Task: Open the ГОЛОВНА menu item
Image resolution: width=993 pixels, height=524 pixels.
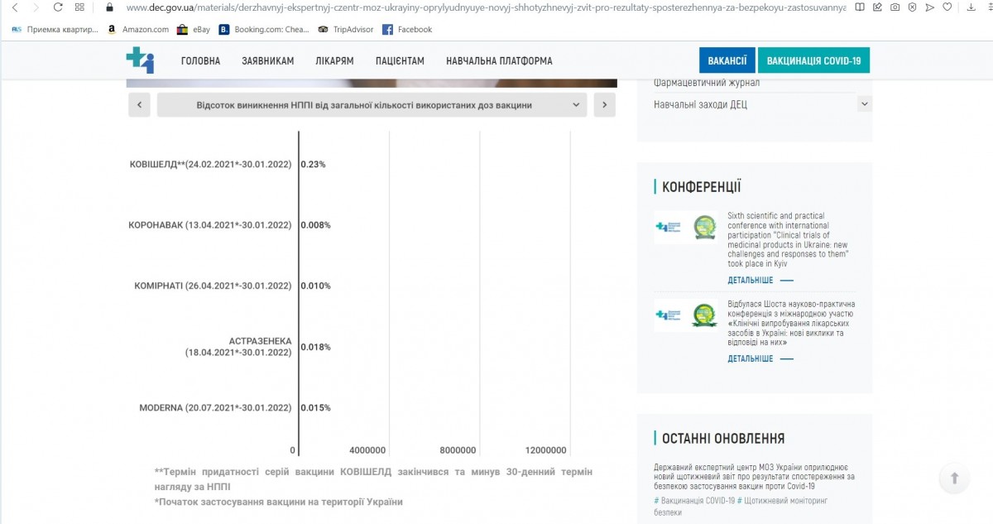Action: click(x=201, y=61)
